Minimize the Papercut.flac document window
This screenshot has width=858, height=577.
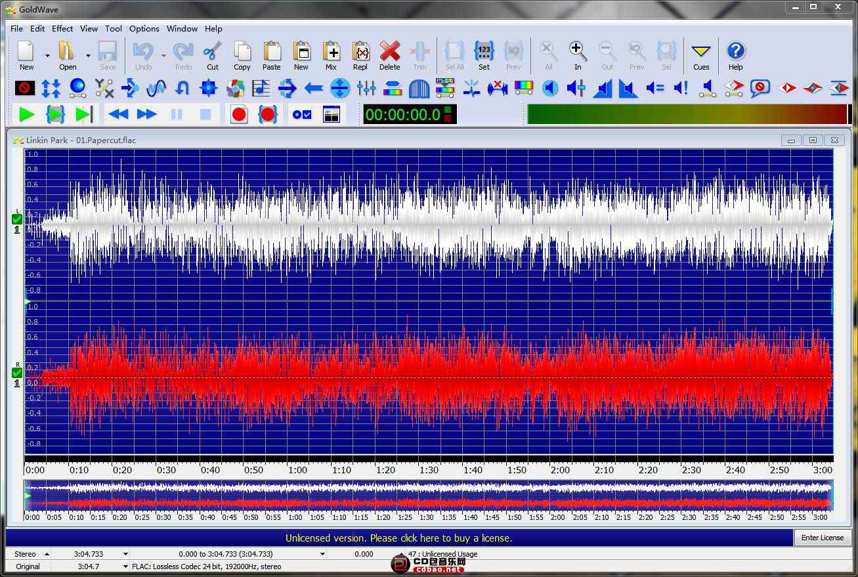coord(791,140)
